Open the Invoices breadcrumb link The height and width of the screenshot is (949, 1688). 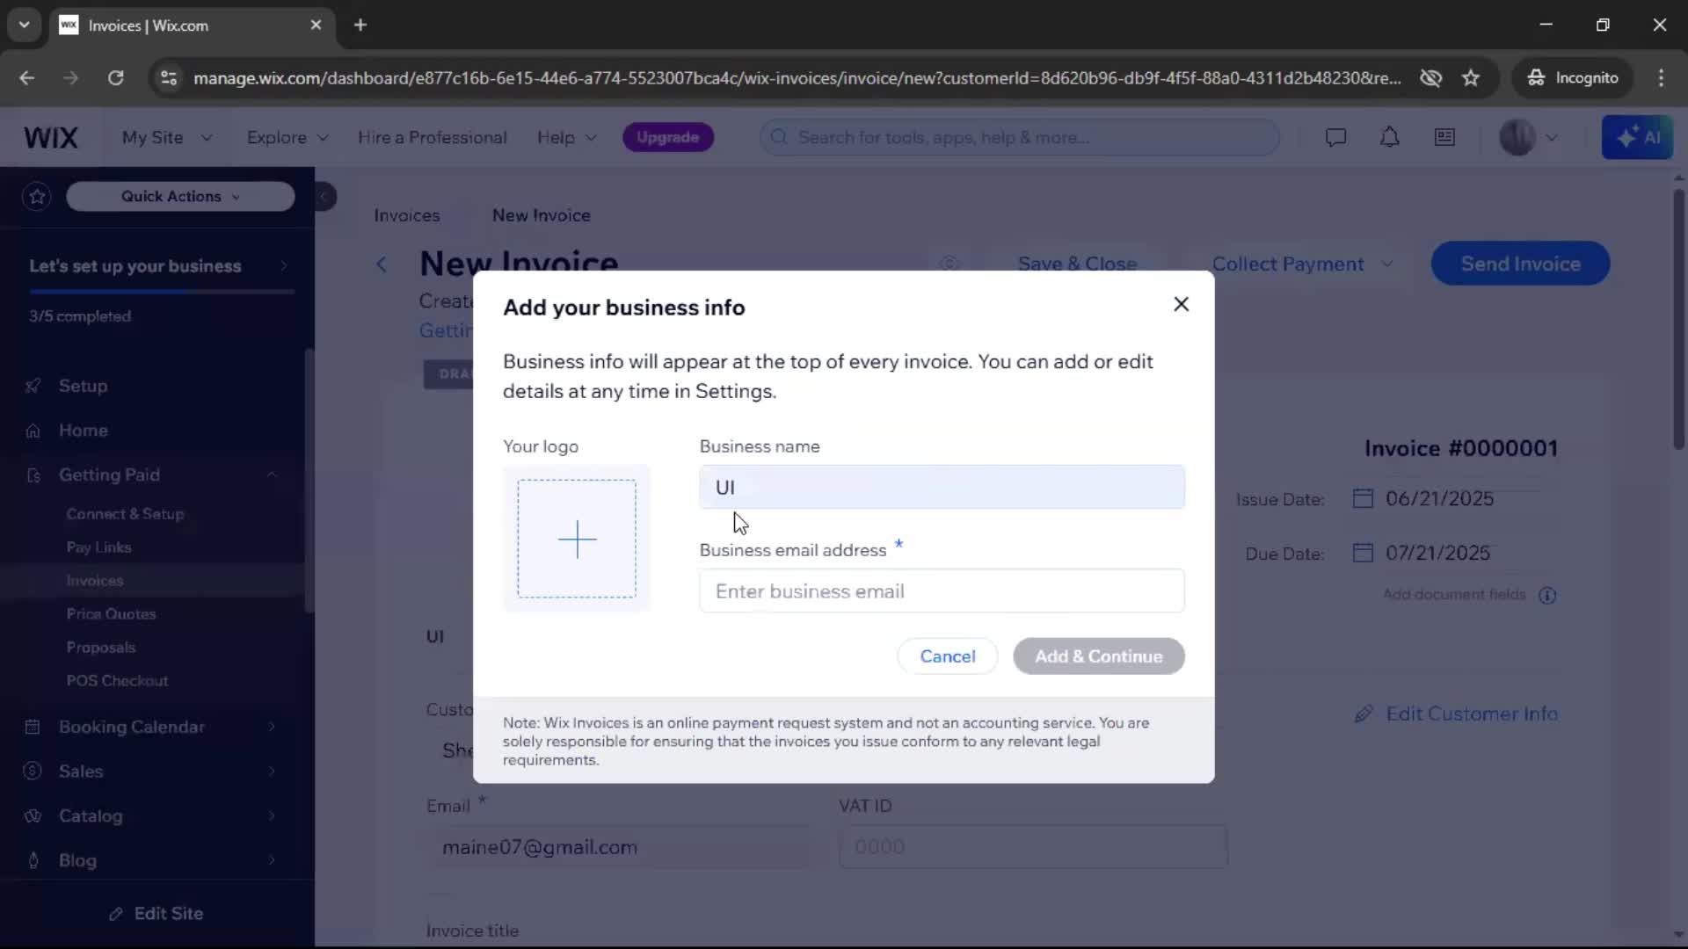click(406, 215)
